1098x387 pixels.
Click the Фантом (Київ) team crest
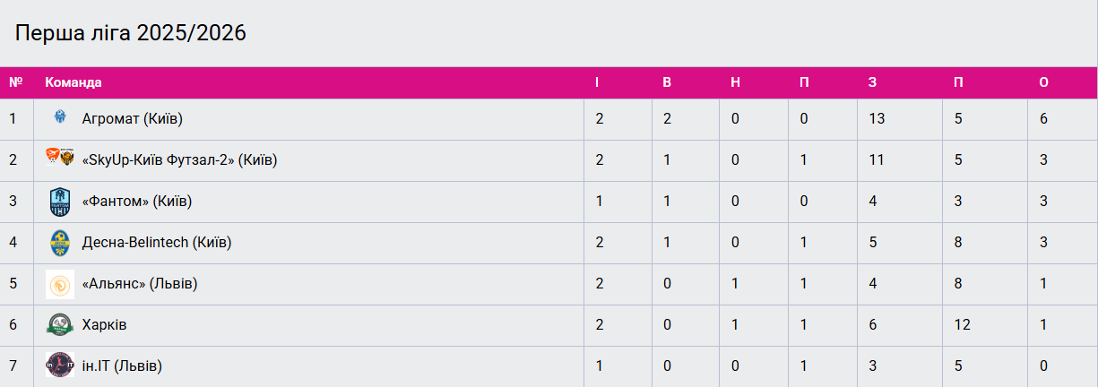click(x=60, y=202)
